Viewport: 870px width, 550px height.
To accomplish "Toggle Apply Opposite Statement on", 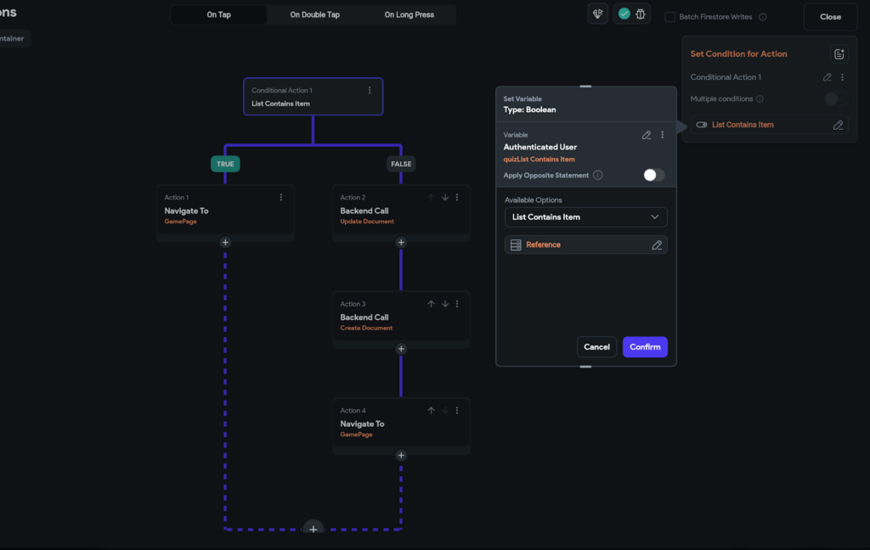I will point(652,174).
